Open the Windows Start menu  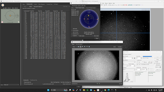point(48,90)
